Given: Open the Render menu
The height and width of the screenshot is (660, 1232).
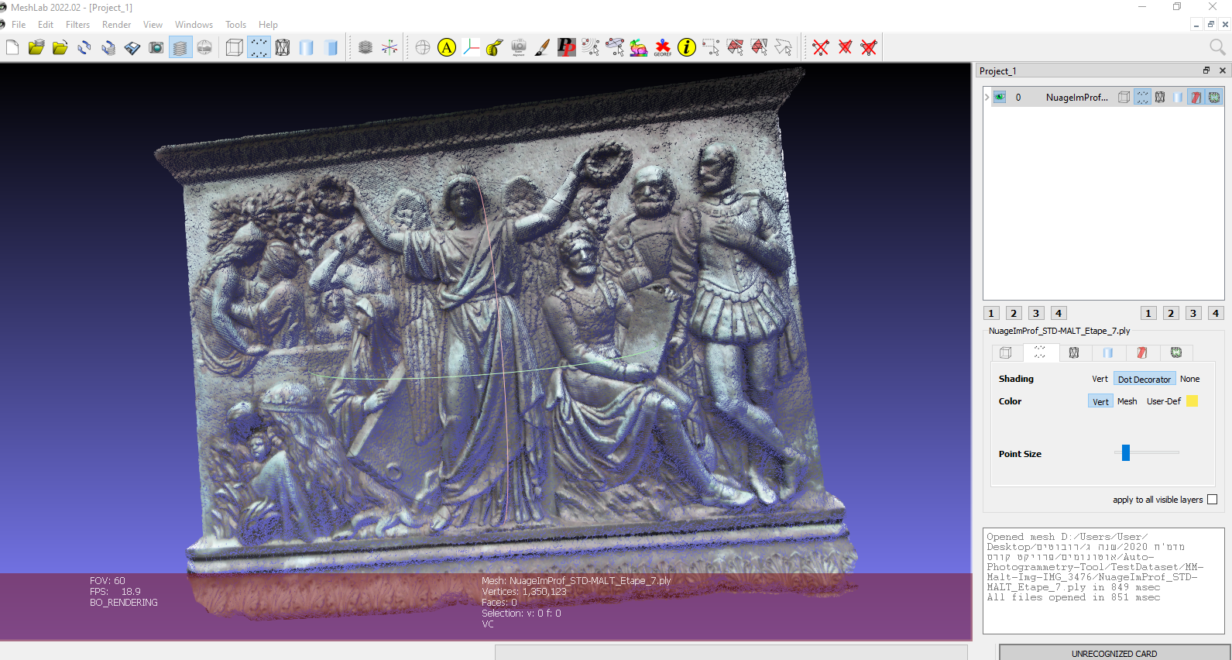Looking at the screenshot, I should [x=116, y=25].
